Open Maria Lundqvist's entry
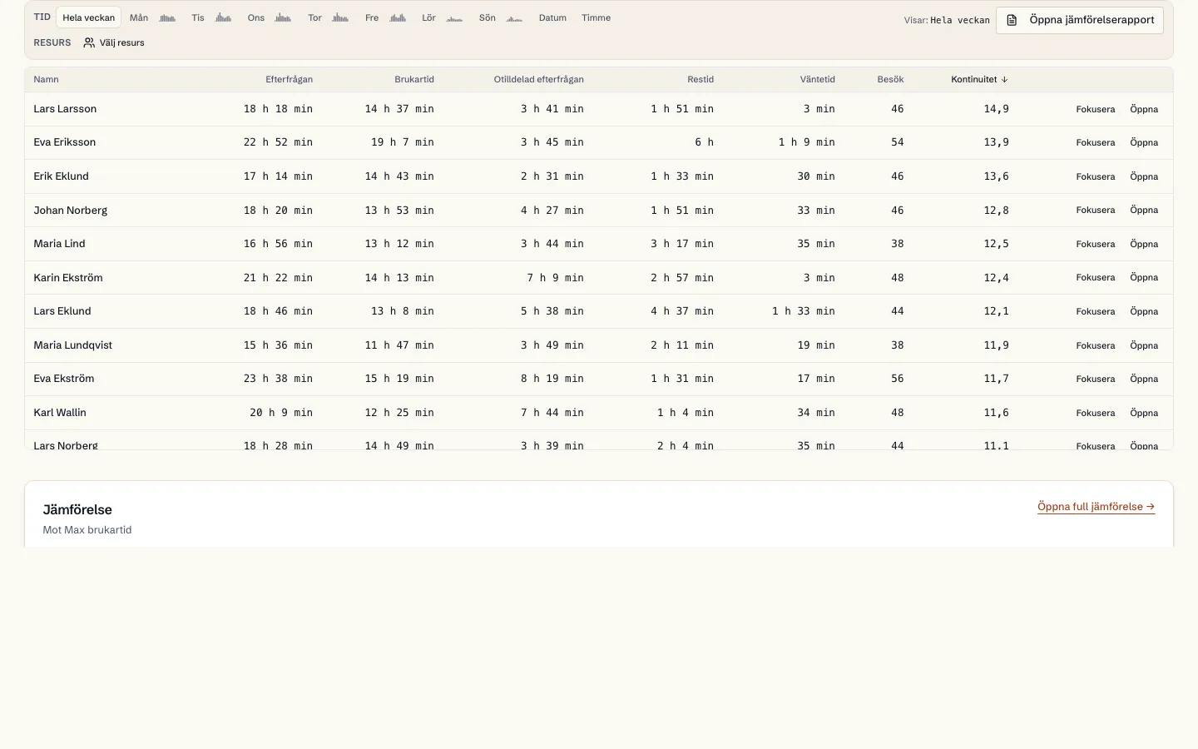 click(x=1144, y=345)
